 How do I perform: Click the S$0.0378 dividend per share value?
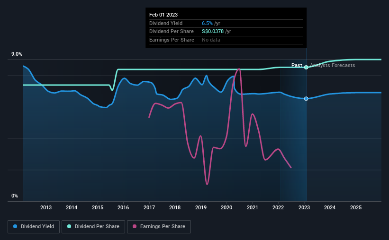pos(213,32)
